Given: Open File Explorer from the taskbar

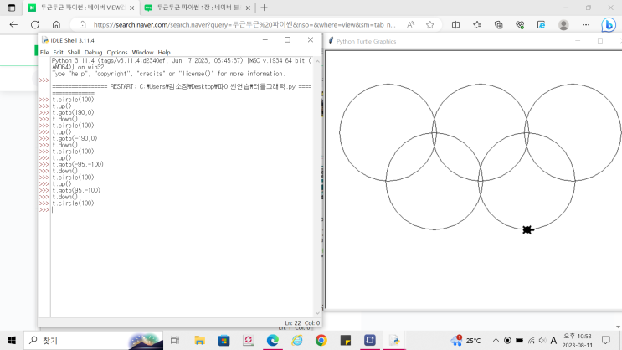Looking at the screenshot, I should [199, 341].
